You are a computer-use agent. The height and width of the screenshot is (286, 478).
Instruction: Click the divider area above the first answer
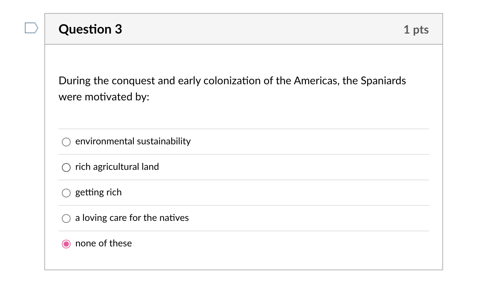(x=244, y=128)
